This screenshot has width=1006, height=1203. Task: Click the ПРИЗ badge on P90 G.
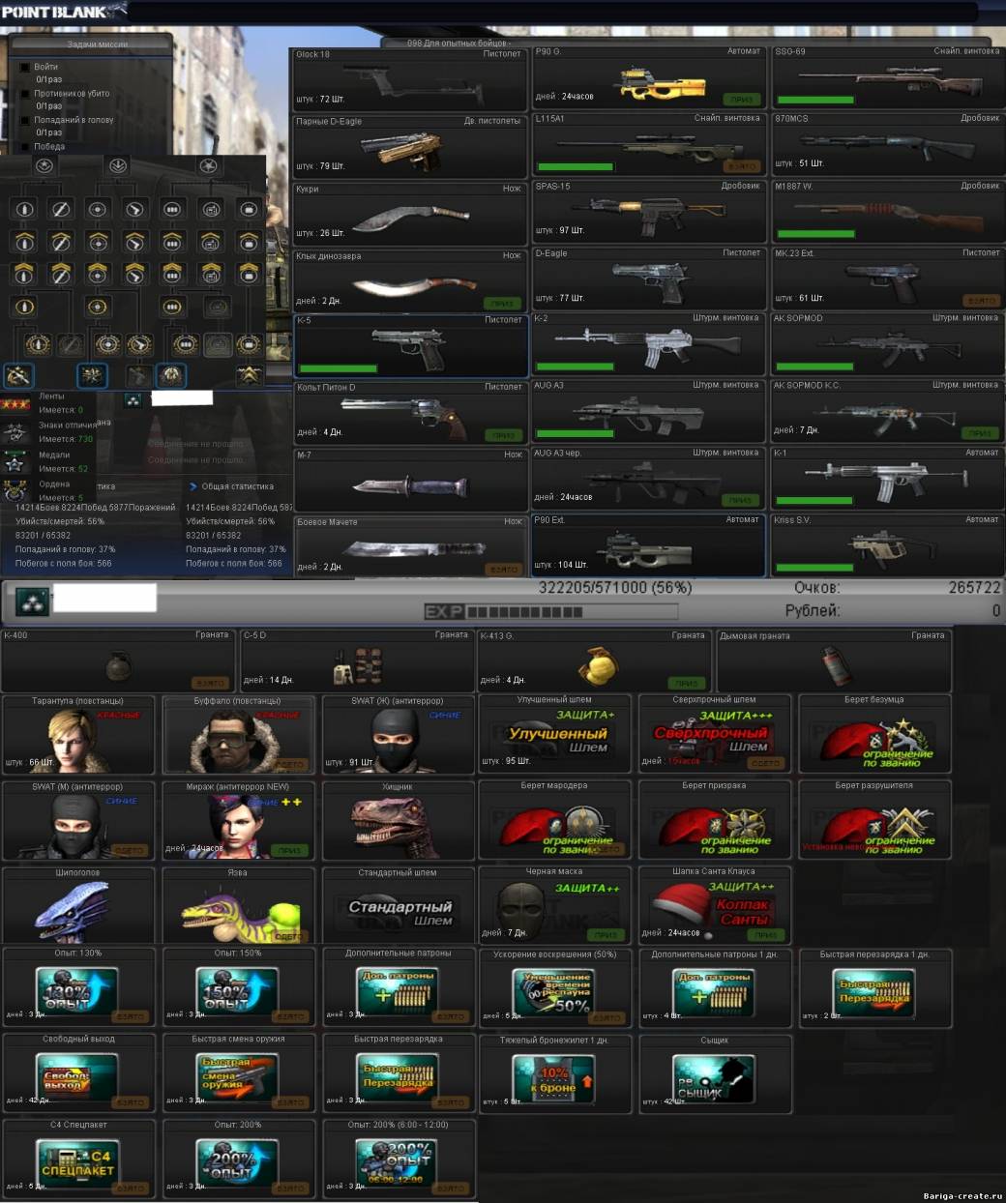point(742,100)
